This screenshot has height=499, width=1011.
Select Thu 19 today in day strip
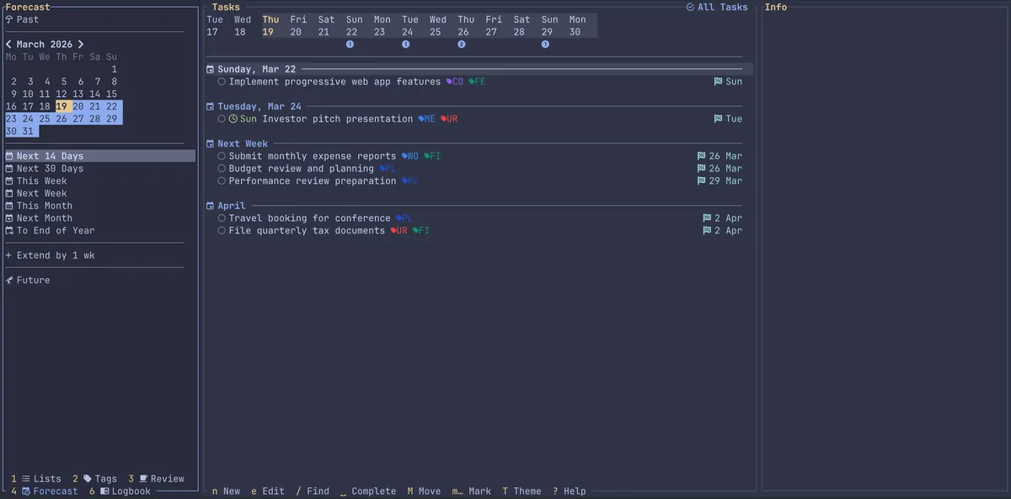coord(270,26)
